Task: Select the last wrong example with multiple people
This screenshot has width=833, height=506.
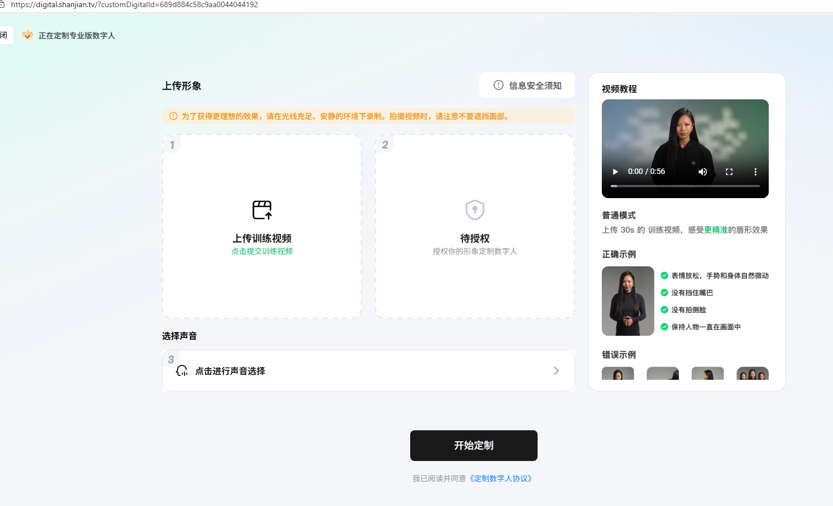Action: 752,373
